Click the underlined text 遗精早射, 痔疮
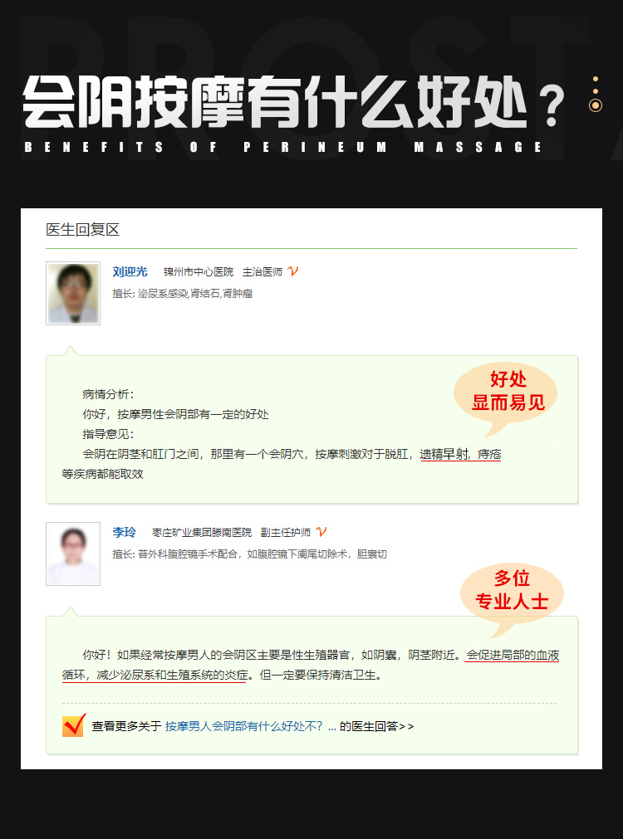Image resolution: width=623 pixels, height=839 pixels. (460, 454)
